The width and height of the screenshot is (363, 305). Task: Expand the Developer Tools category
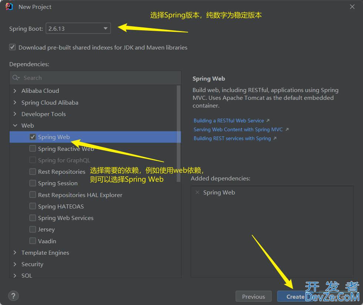pos(15,114)
